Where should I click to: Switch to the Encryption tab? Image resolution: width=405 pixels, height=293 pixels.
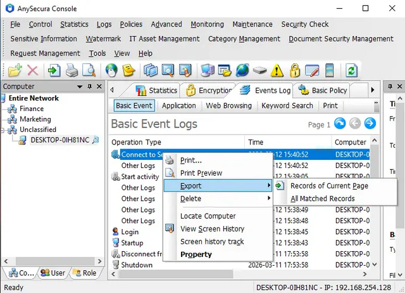pos(209,90)
